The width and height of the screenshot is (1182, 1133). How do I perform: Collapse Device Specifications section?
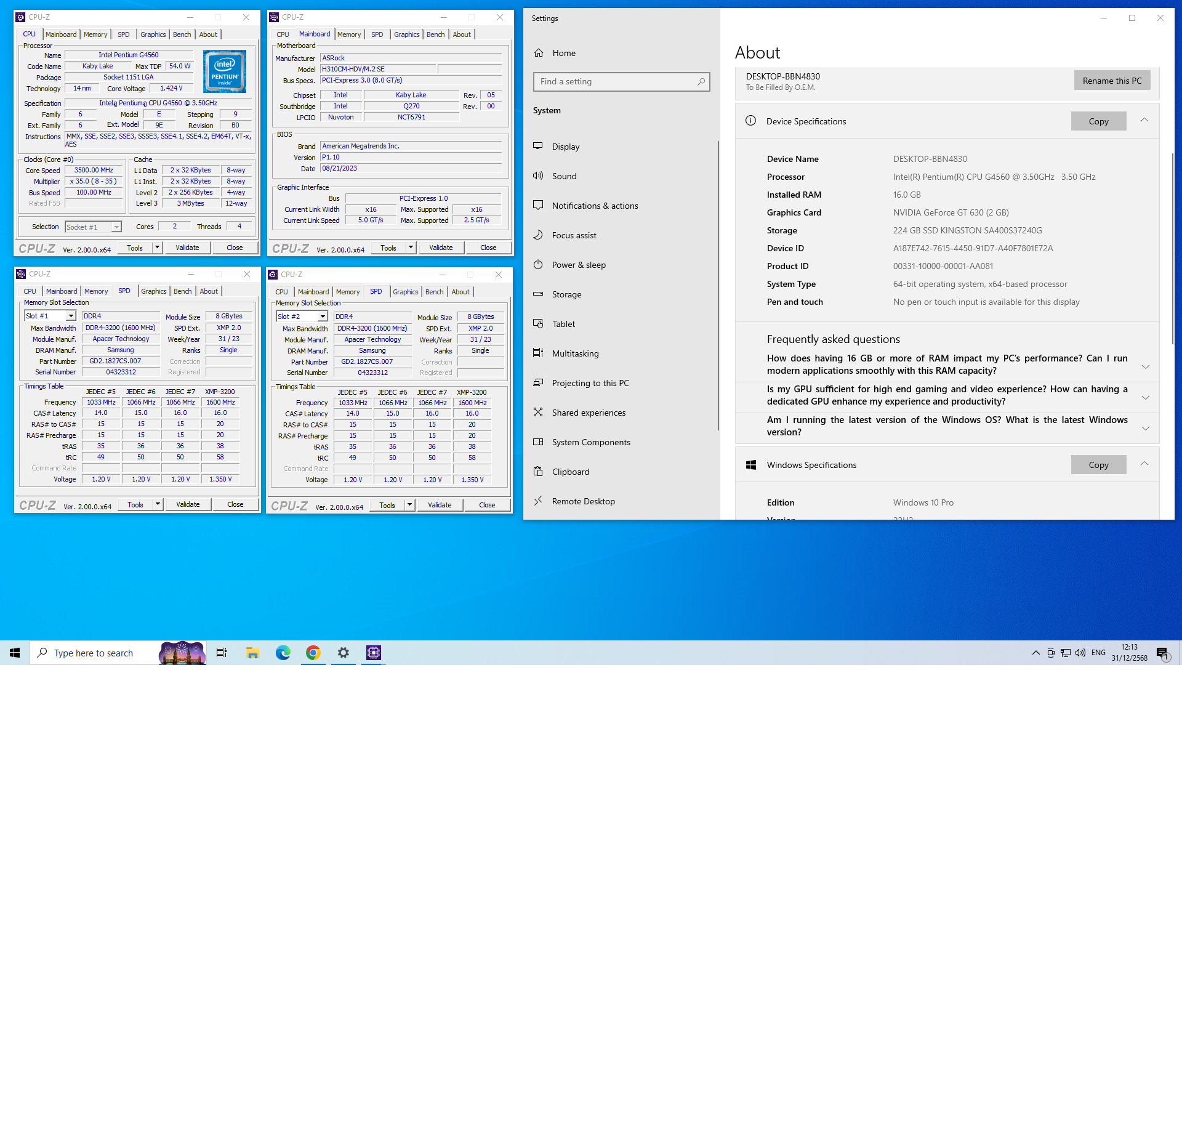click(x=1144, y=121)
